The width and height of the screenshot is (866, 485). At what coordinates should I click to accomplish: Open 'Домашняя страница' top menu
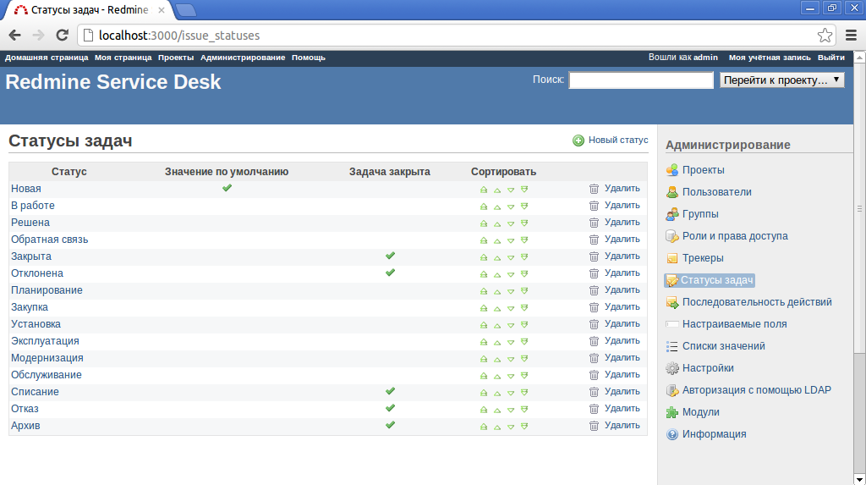point(47,58)
